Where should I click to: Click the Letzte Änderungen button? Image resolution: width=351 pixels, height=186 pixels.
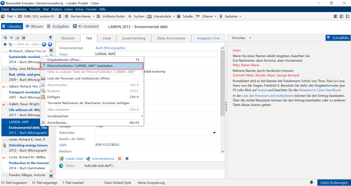[334, 183]
